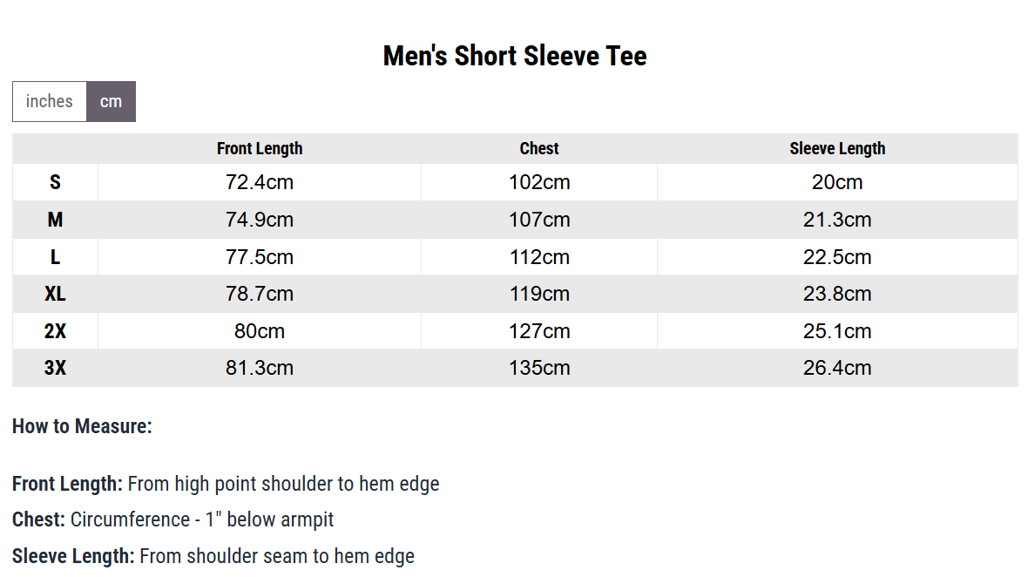
Task: Select the size S row label
Action: [55, 182]
